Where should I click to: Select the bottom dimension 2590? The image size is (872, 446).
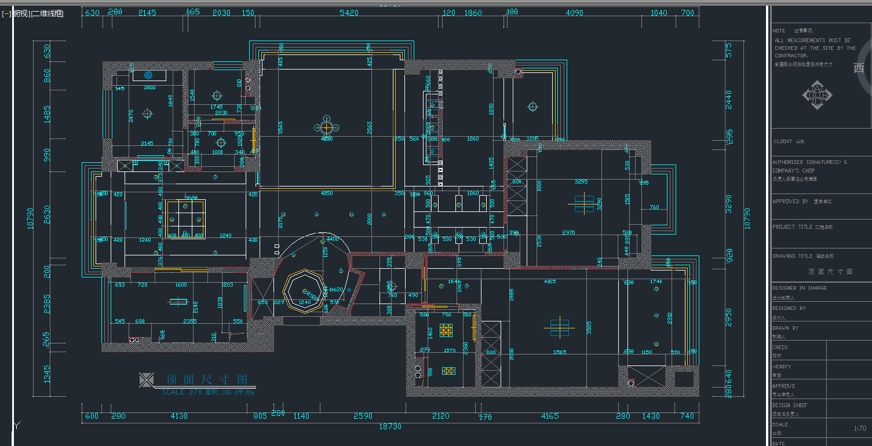[363, 416]
